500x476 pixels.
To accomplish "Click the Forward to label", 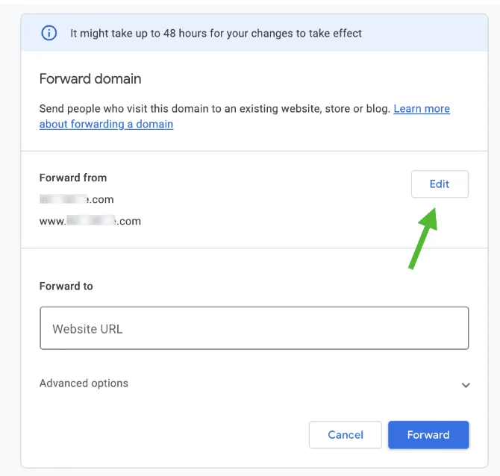I will (x=66, y=286).
